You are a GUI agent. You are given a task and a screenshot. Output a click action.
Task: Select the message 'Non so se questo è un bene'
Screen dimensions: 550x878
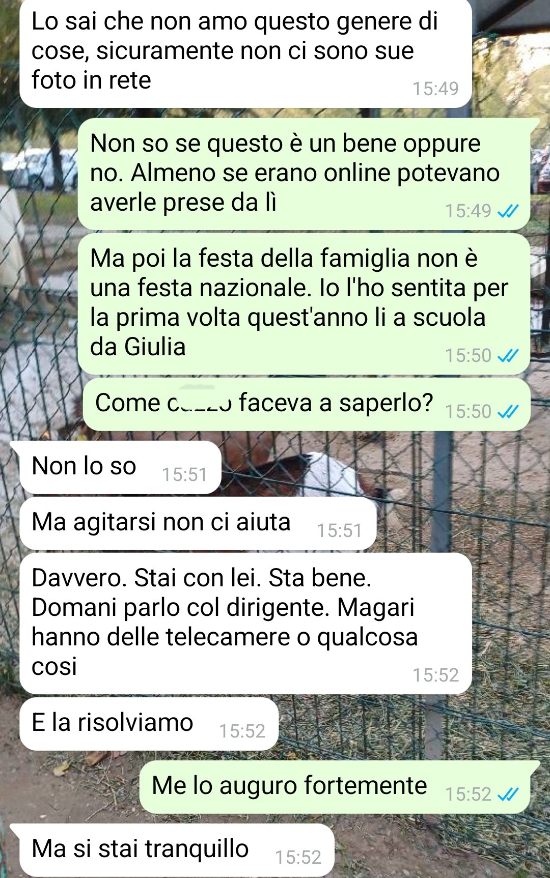[x=304, y=174]
